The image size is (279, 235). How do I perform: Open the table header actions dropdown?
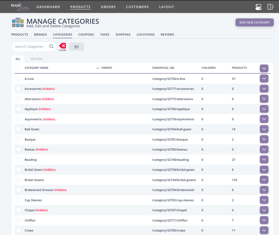tap(264, 68)
